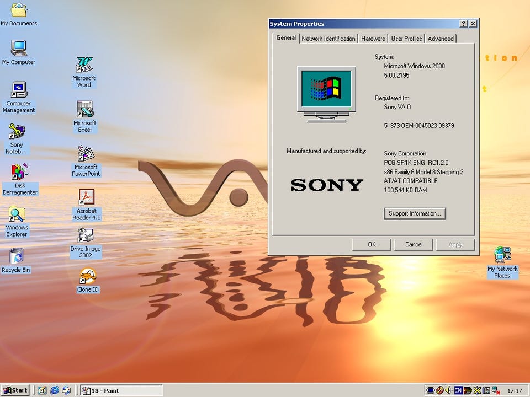The height and width of the screenshot is (397, 530).
Task: Click the 'AT/AT COMPATIBLE' text
Action: (411, 181)
